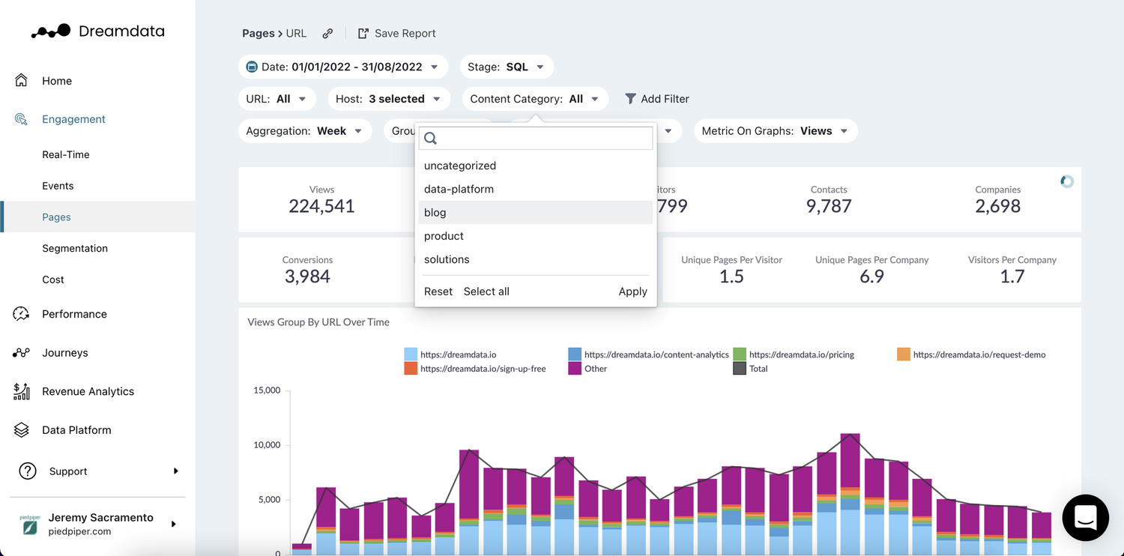Viewport: 1124px width, 556px height.
Task: Check the data-platform content category
Action: tap(458, 189)
